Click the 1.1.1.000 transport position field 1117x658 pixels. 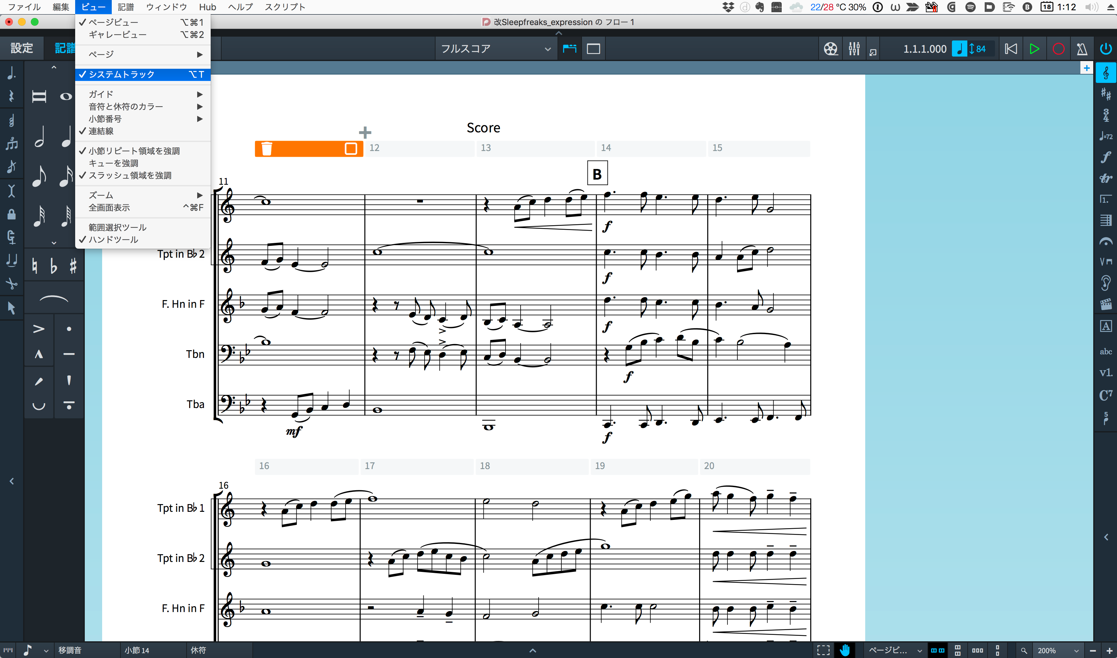[x=925, y=49]
